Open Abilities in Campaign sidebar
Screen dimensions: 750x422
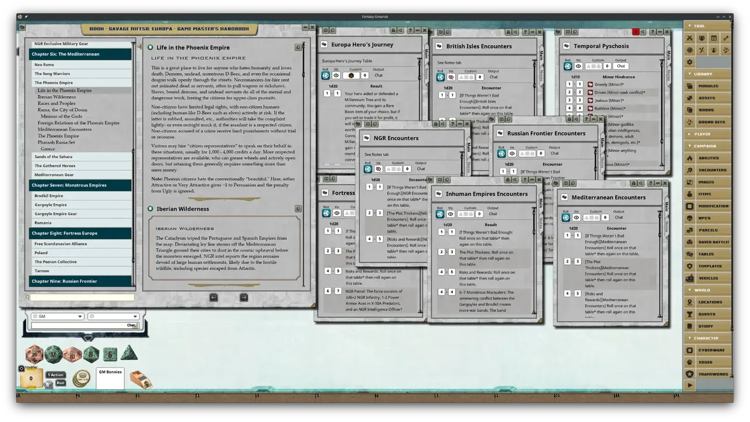coord(708,158)
